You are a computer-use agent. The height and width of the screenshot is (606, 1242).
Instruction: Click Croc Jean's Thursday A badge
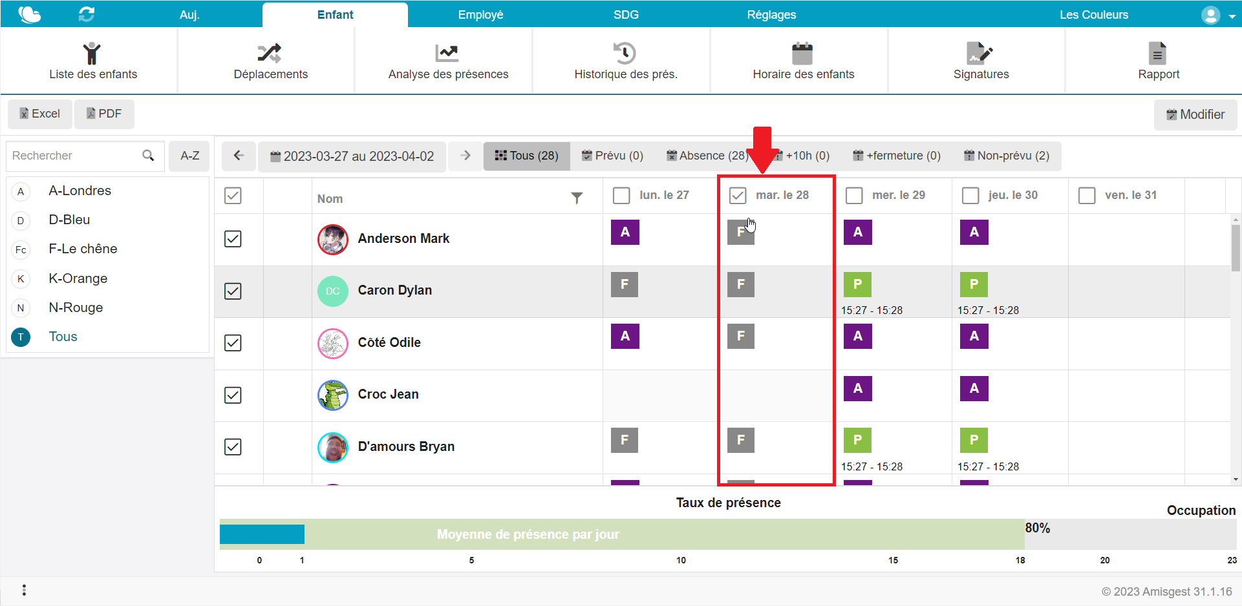(974, 388)
